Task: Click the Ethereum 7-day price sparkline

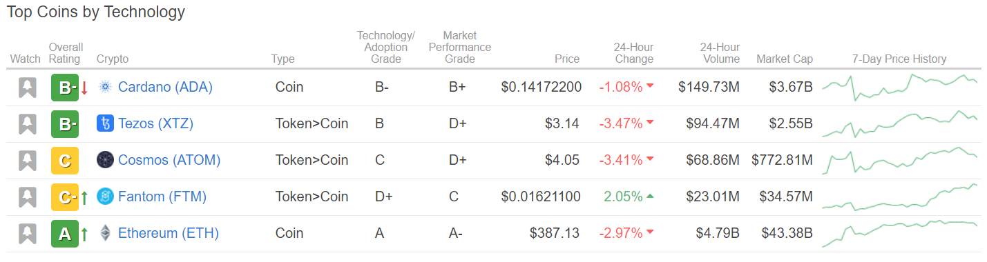Action: tap(900, 233)
